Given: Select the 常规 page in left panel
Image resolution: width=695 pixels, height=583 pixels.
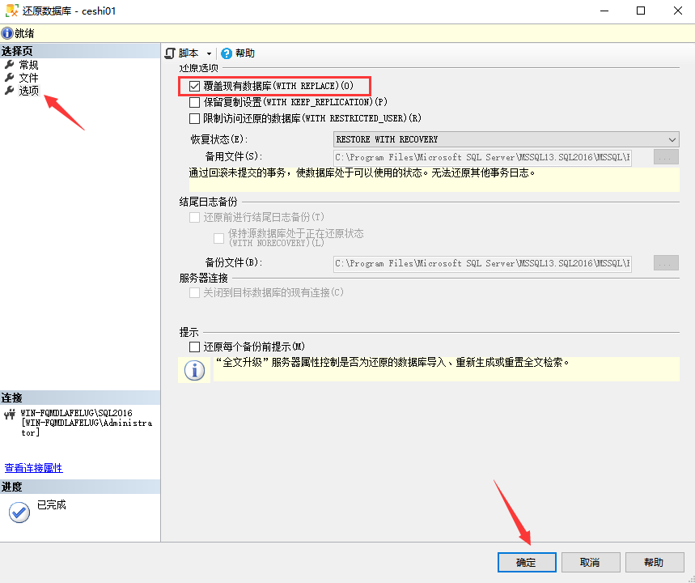Looking at the screenshot, I should (28, 65).
